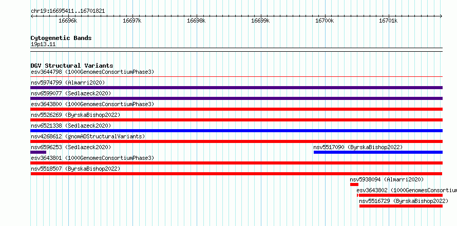Click the 16700k ruler tick label
The width and height of the screenshot is (457, 226).
click(x=325, y=20)
